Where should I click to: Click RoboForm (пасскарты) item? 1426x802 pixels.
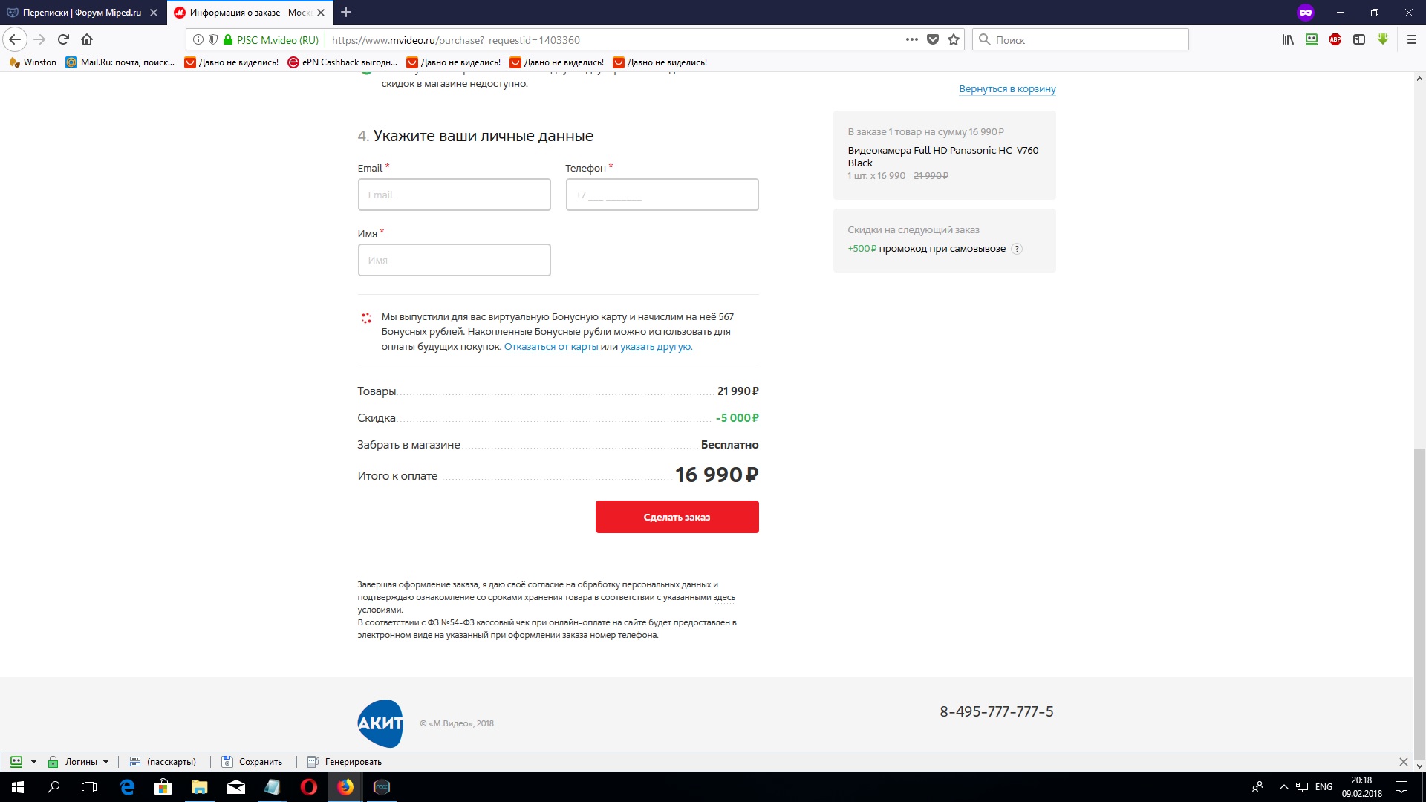point(163,762)
